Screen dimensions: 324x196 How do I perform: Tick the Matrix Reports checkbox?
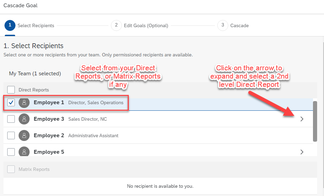coord(11,169)
